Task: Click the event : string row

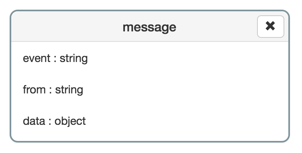Action: [x=150, y=58]
